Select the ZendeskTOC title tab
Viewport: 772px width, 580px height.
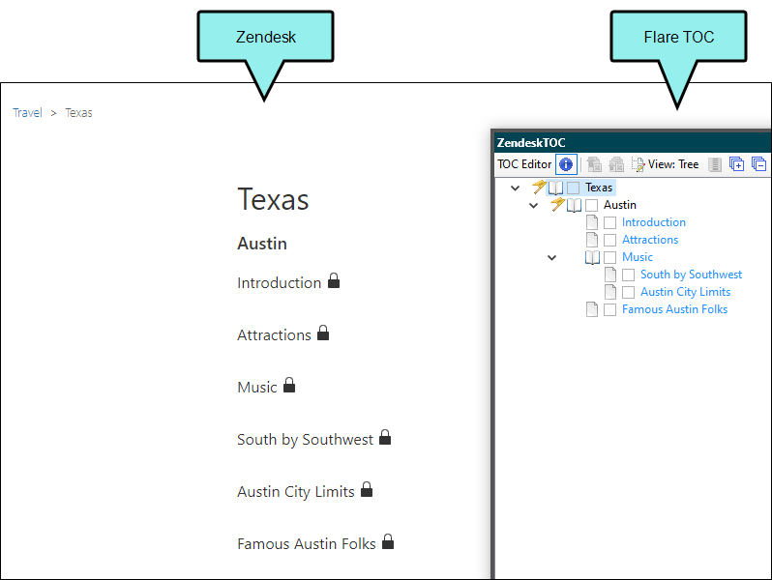(x=531, y=143)
